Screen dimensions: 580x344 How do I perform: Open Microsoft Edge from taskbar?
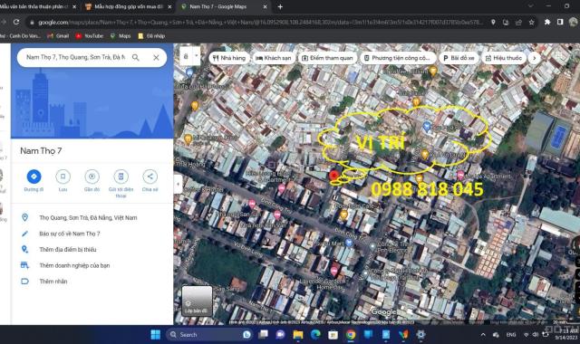[x=315, y=335]
